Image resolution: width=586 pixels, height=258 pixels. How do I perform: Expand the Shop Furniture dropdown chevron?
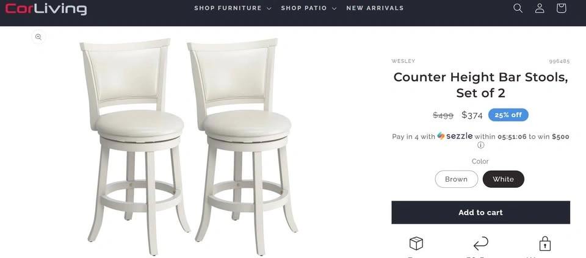[269, 9]
